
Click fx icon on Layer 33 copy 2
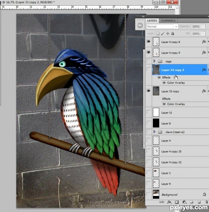tap(204, 70)
